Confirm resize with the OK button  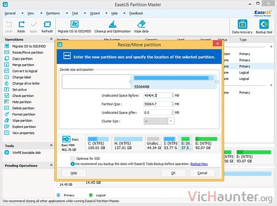coord(173,173)
